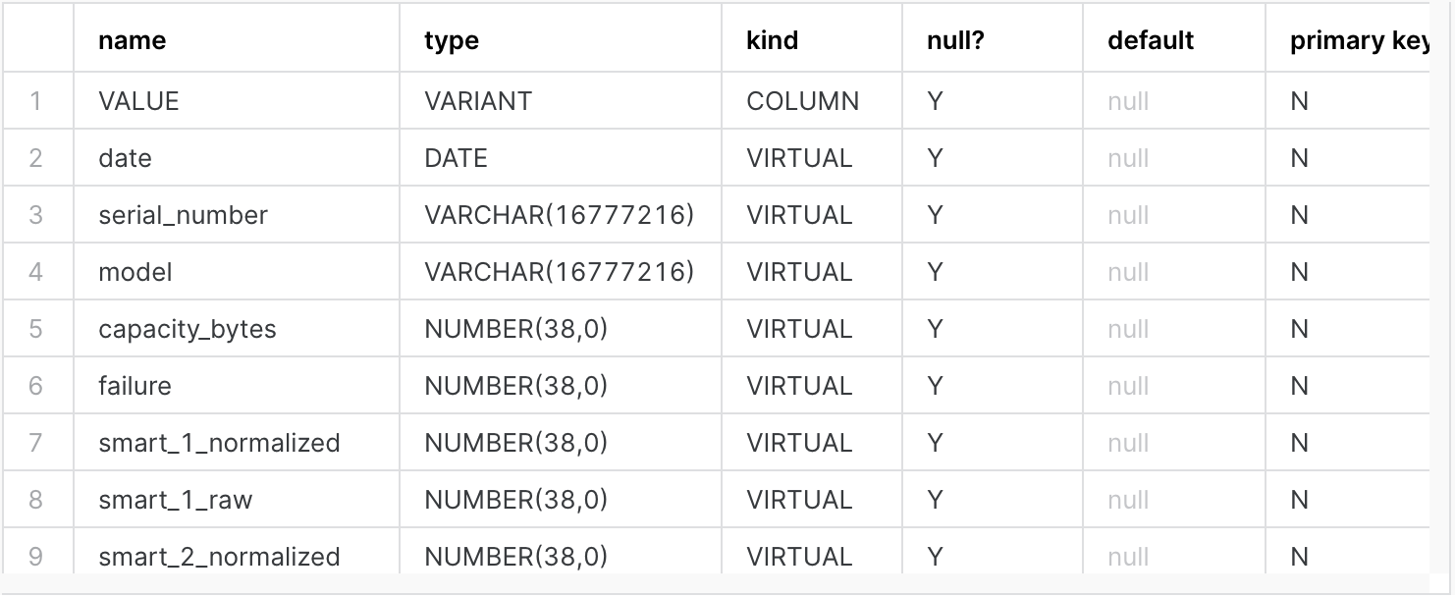Select the serial_number name cell
Viewport: 1455px width, 597px height.
pyautogui.click(x=236, y=215)
